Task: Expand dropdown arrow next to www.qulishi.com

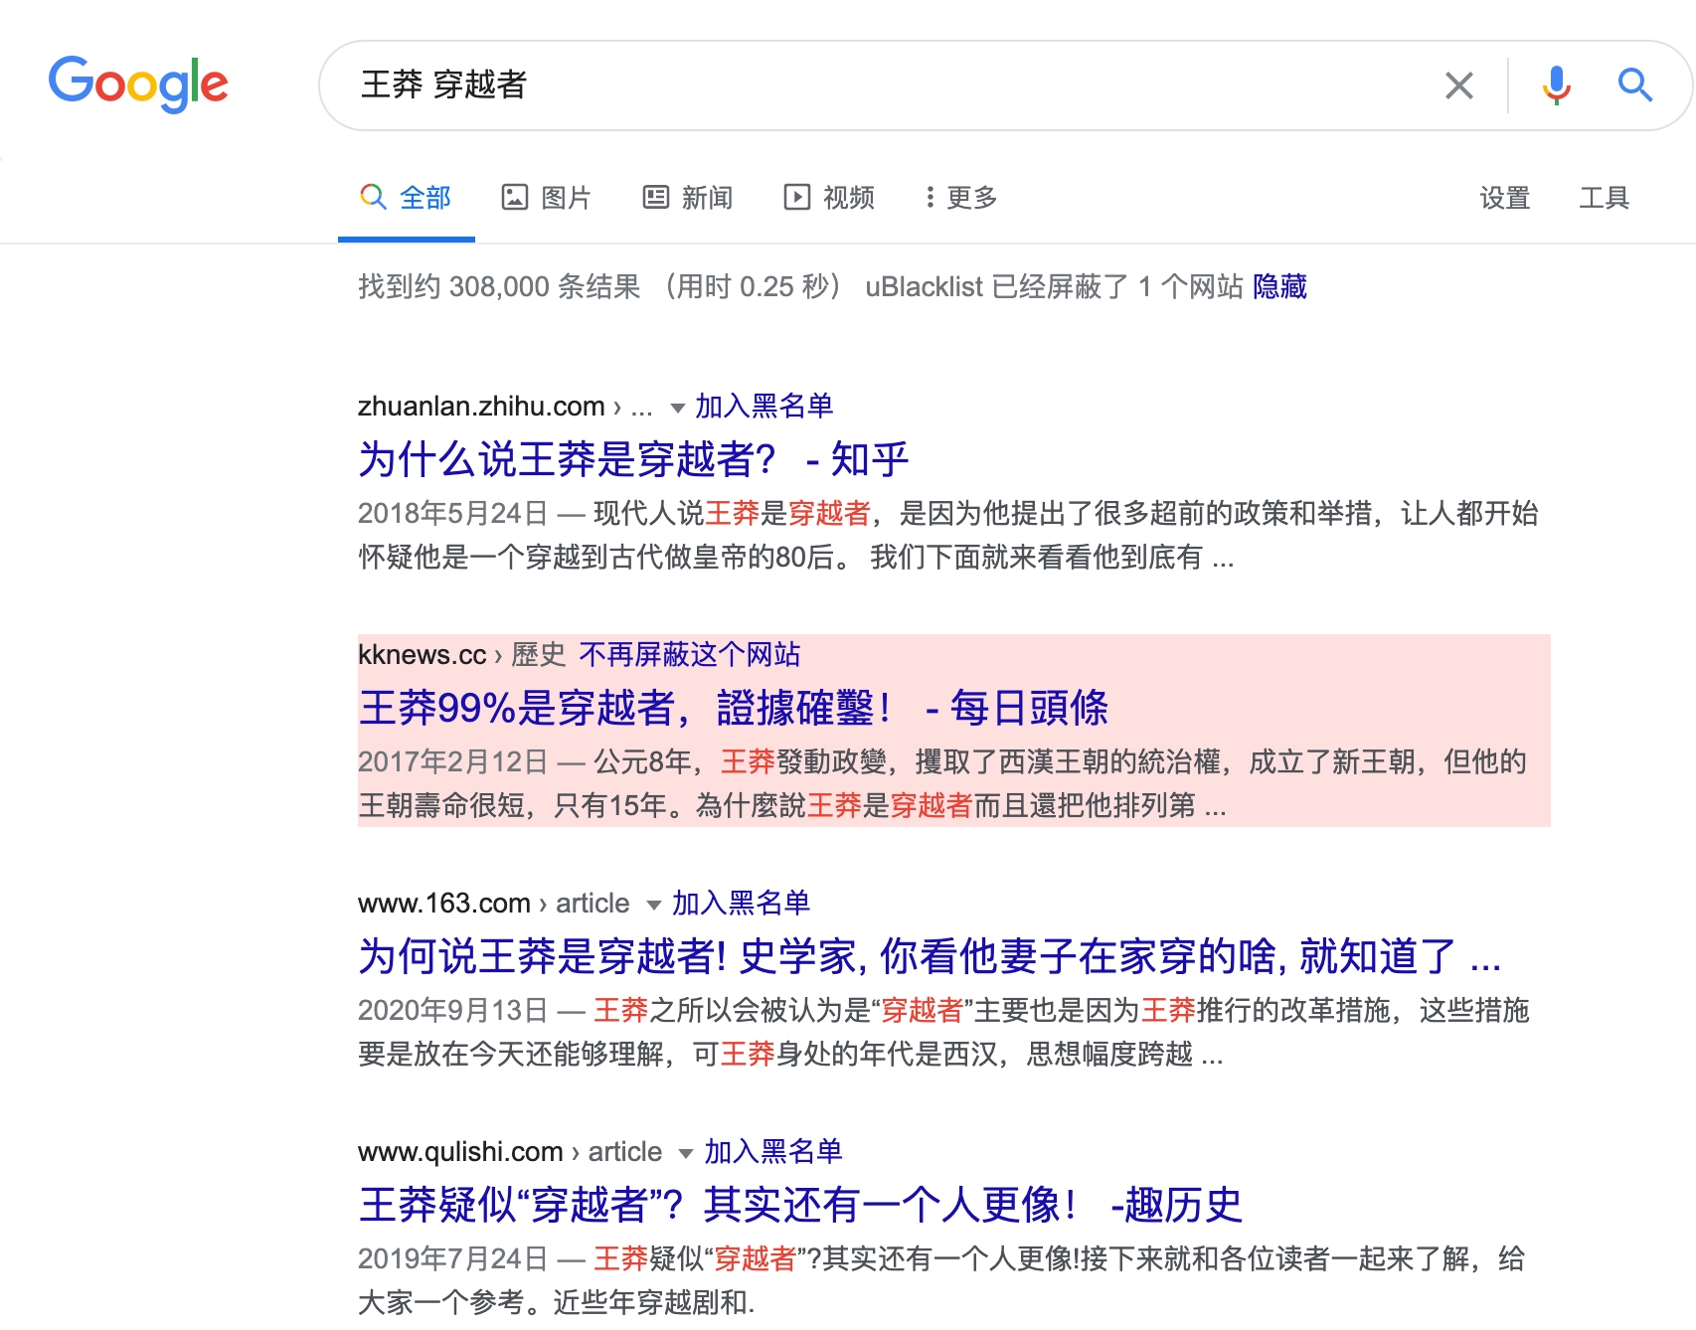Action: [686, 1153]
